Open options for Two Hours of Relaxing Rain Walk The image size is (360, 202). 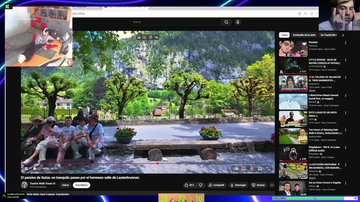pyautogui.click(x=346, y=130)
